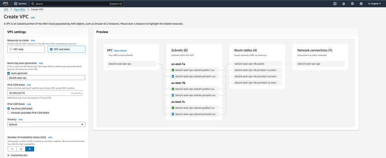
Task: Choose No IPv6 CIDR block
Action: point(9,109)
